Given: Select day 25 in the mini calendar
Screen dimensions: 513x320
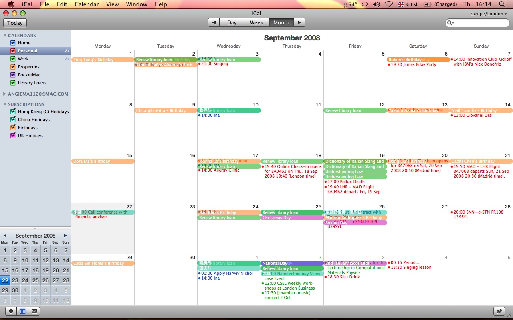Looking at the screenshot, I should [x=35, y=280].
